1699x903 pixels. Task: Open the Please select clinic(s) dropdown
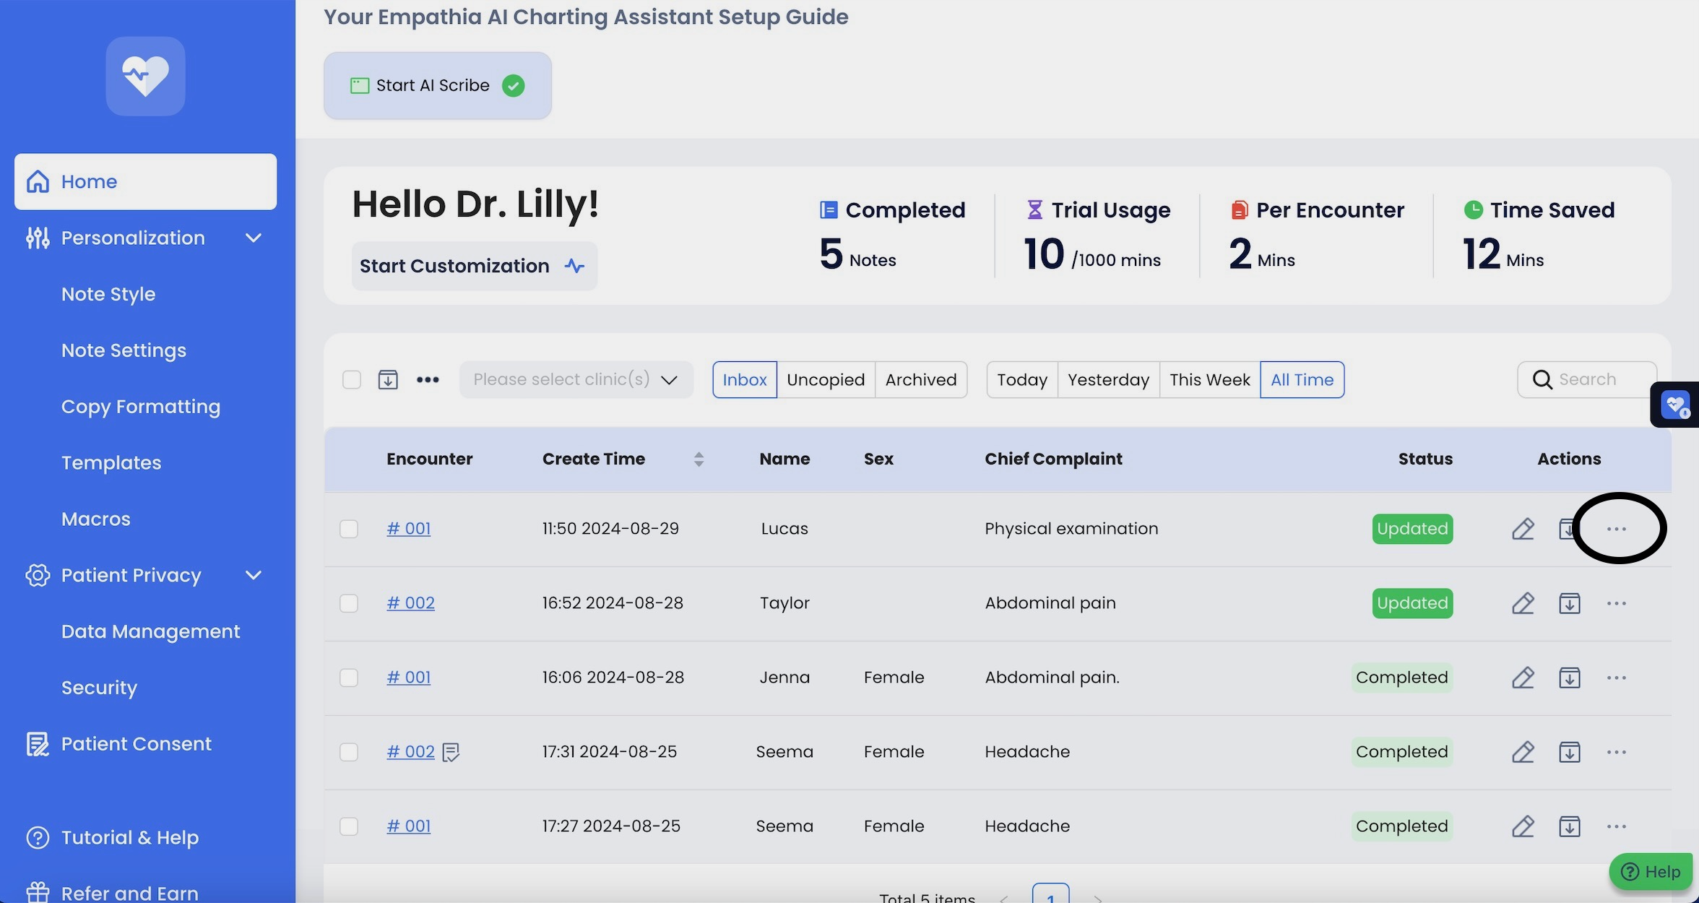pyautogui.click(x=576, y=379)
